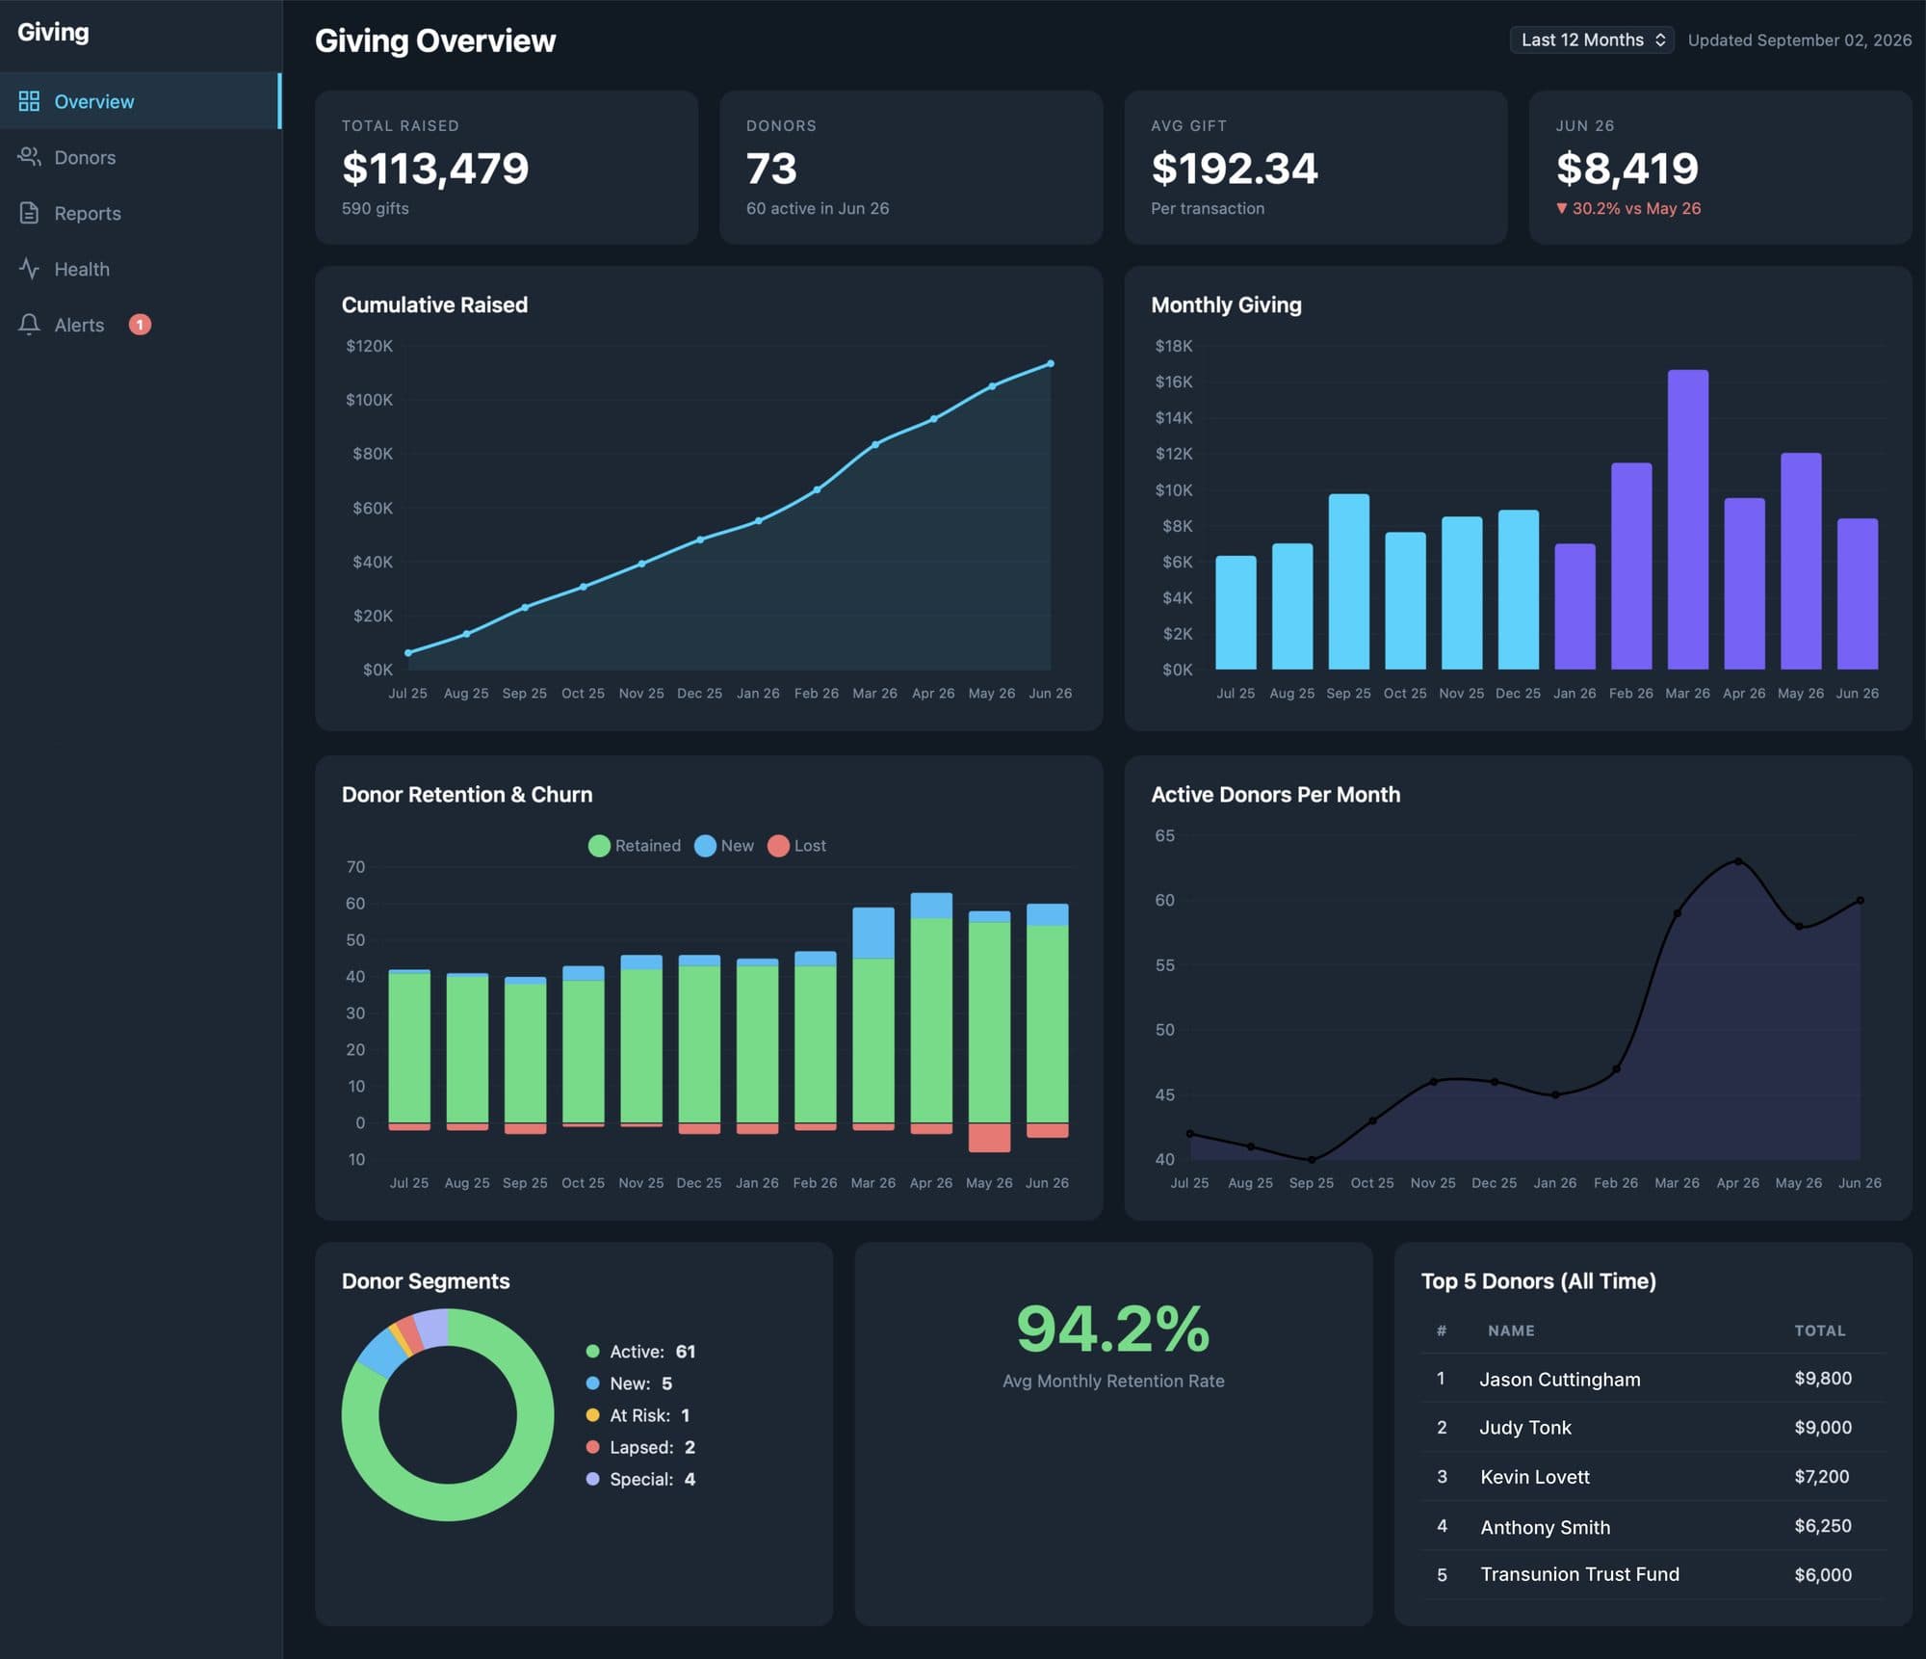
Task: Click the Giving app title
Action: [x=53, y=33]
